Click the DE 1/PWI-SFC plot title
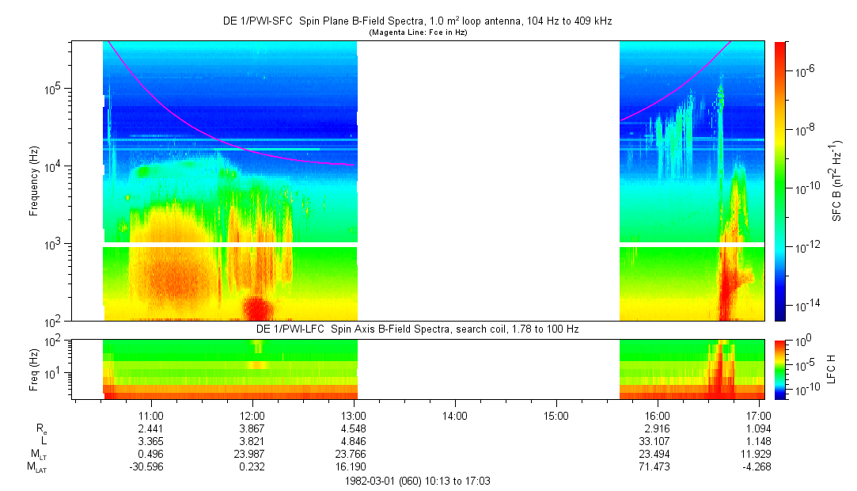 tap(417, 21)
